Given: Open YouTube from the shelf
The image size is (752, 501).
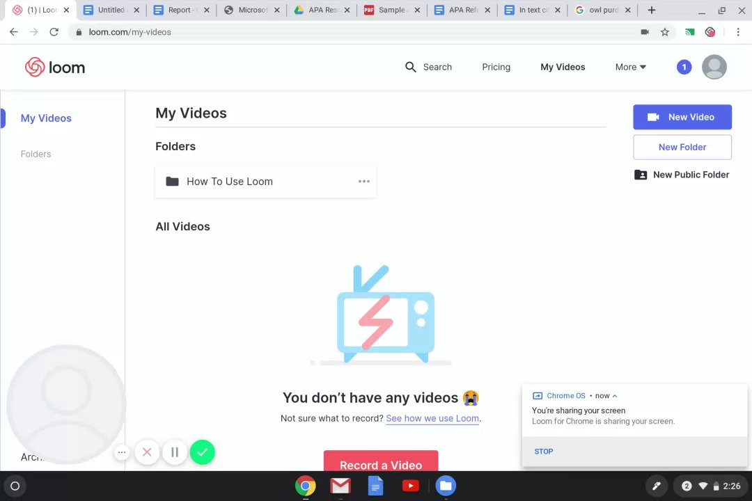Looking at the screenshot, I should click(411, 486).
